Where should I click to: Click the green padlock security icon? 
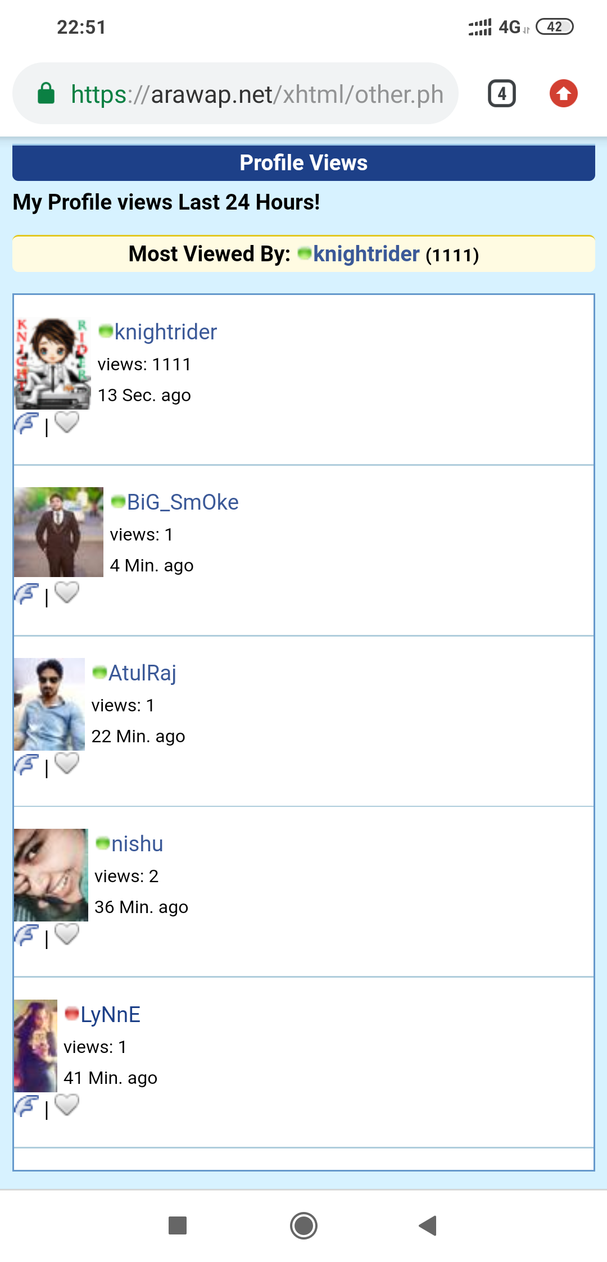coord(46,93)
